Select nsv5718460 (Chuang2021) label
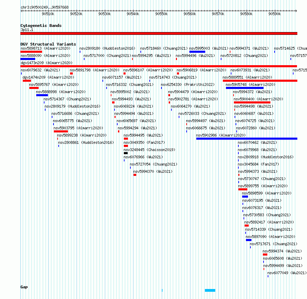This screenshot has height=299, width=307. (x=164, y=48)
